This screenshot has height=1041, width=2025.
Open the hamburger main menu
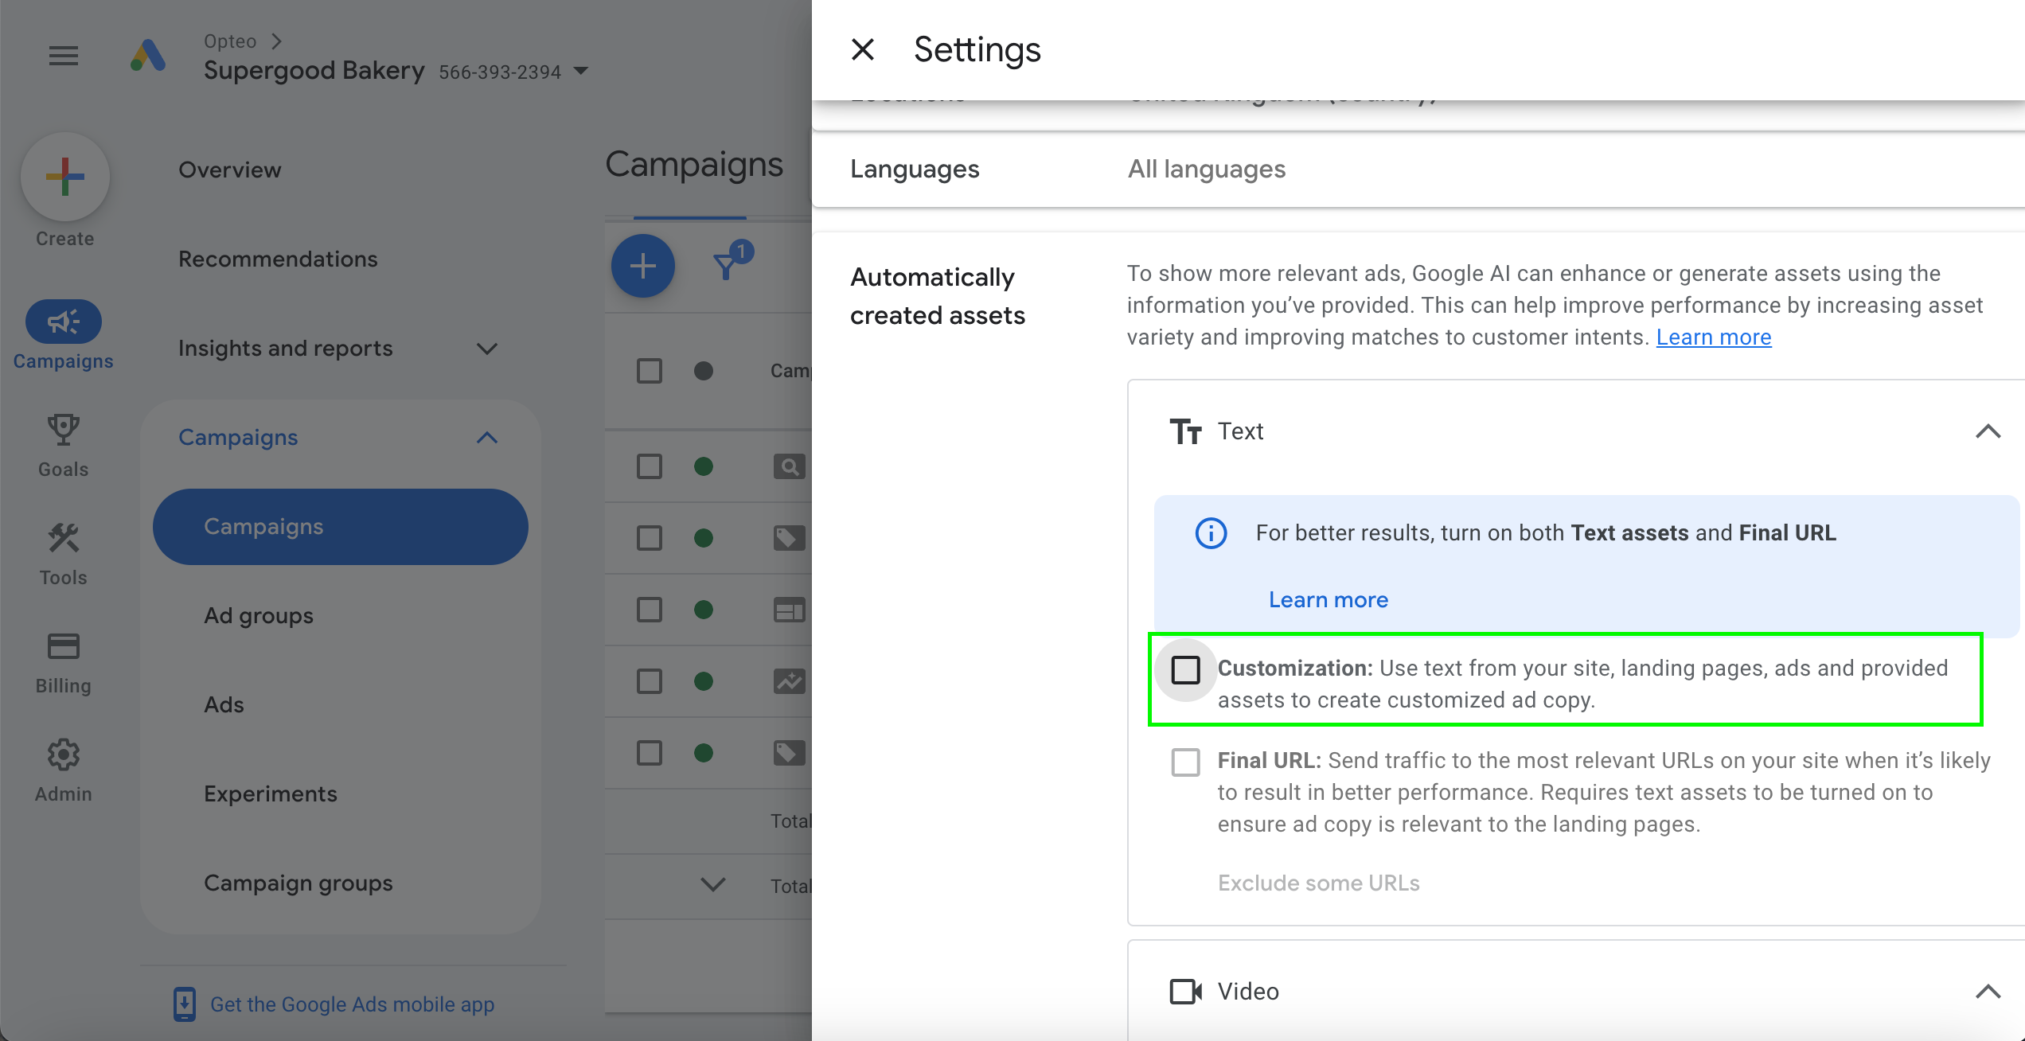point(64,56)
